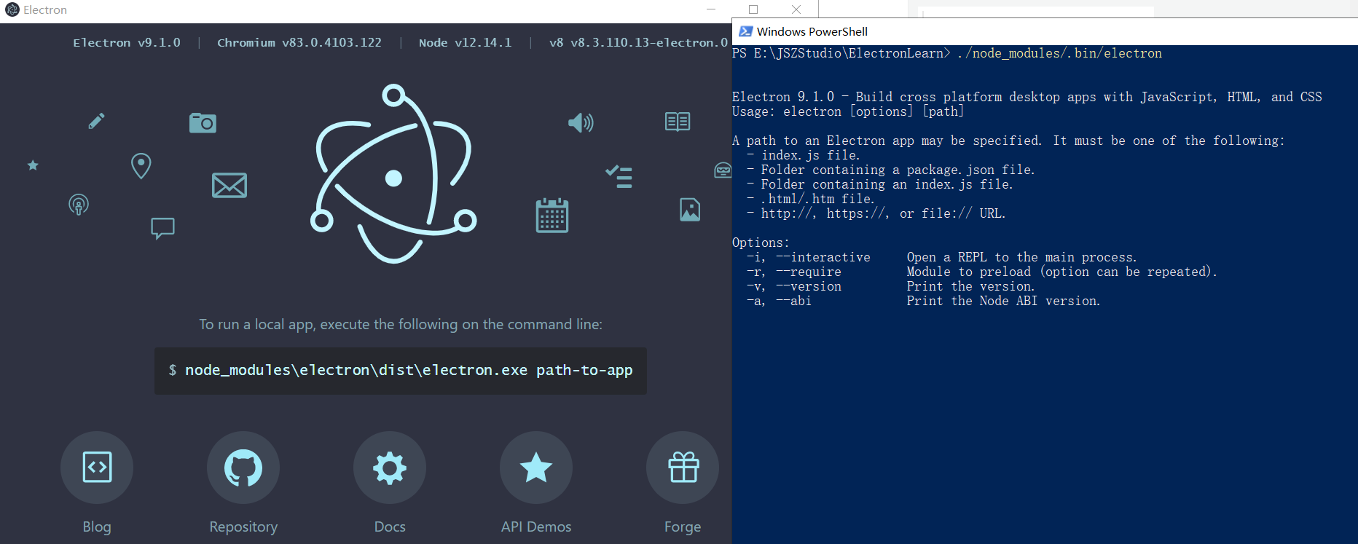This screenshot has height=544, width=1358.
Task: Click the Windows PowerShell title bar text
Action: click(x=812, y=31)
